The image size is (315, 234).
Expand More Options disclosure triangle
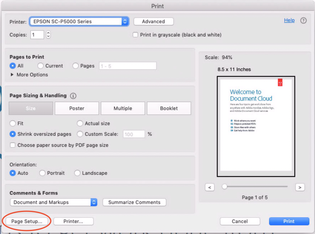(x=12, y=75)
